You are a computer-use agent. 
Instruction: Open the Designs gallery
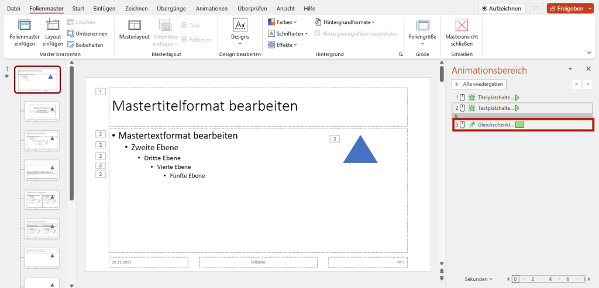(240, 33)
